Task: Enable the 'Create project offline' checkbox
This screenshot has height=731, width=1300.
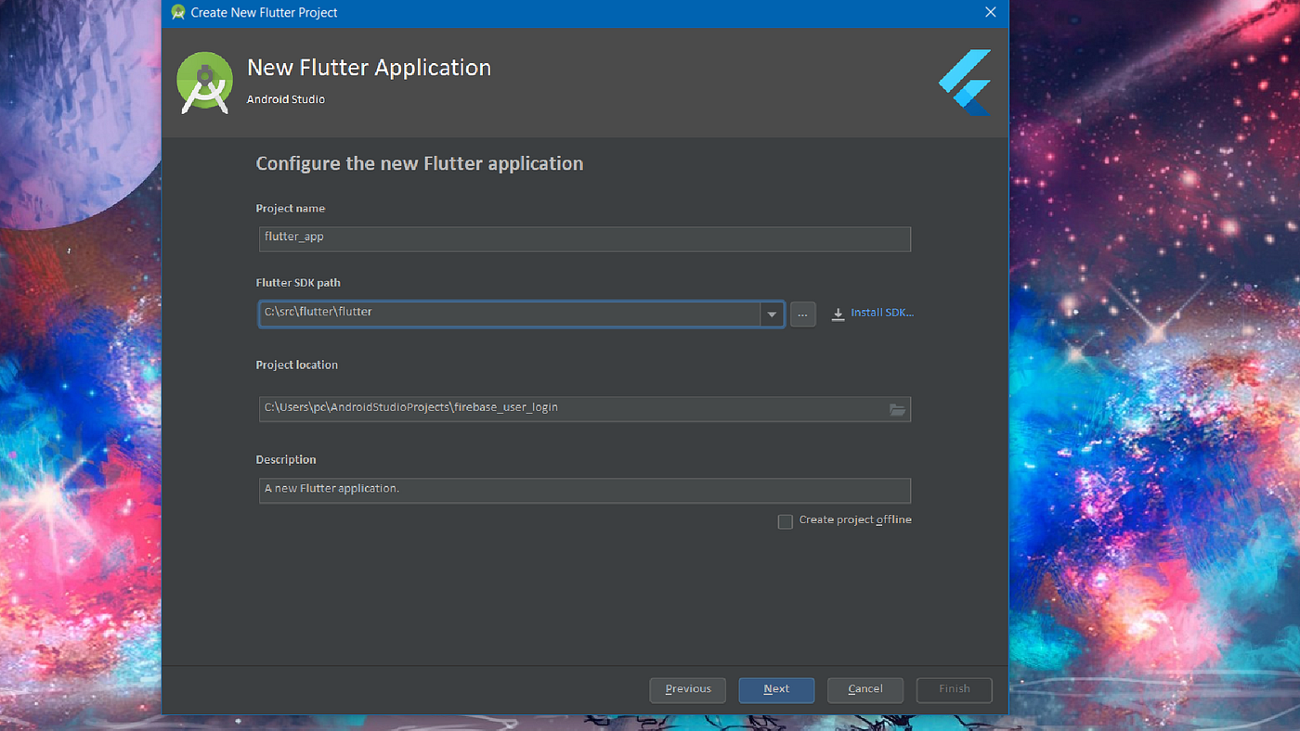Action: click(x=785, y=521)
